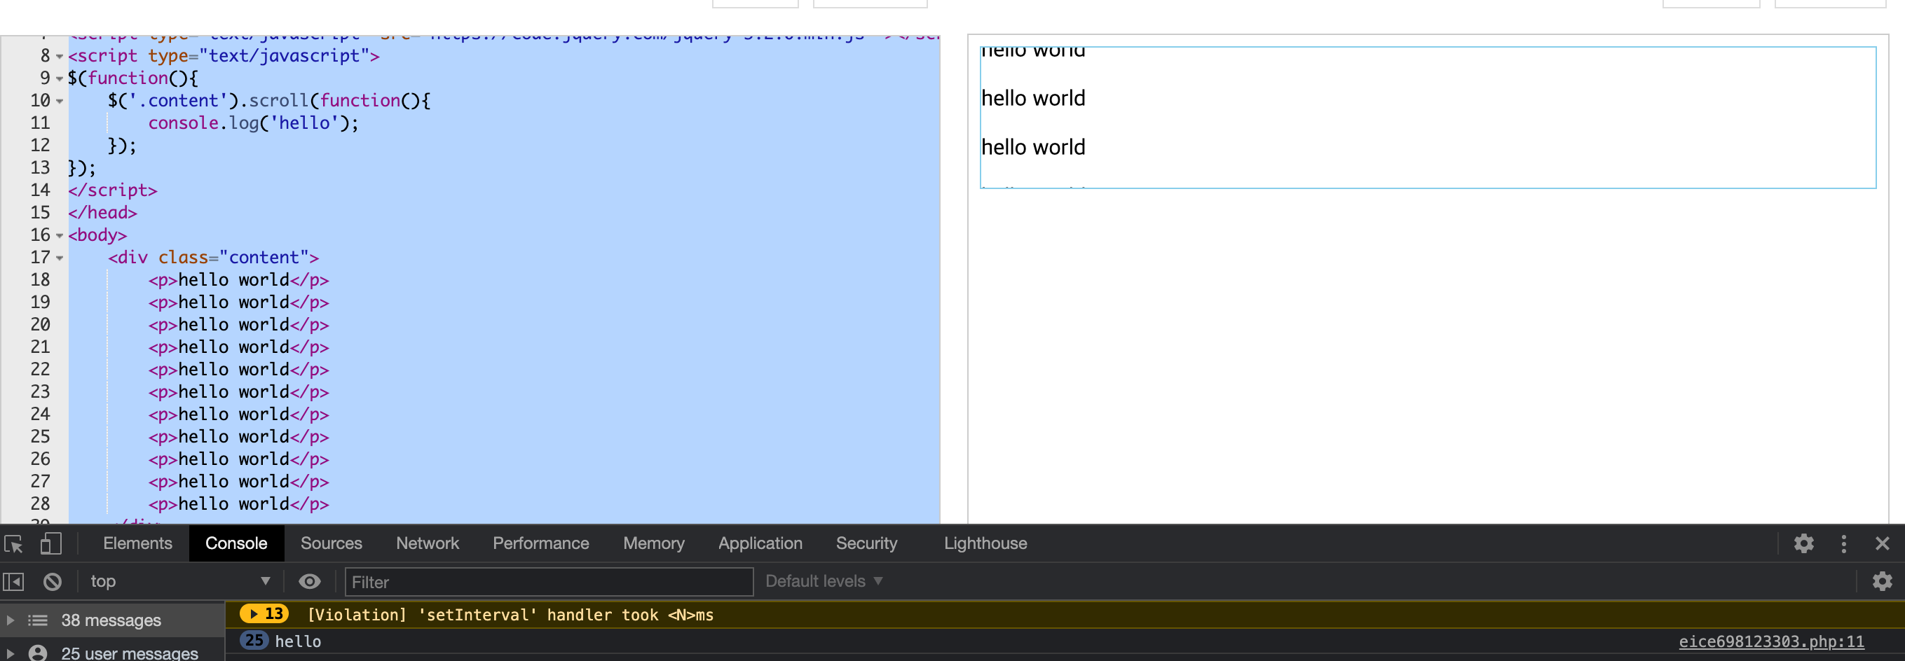Open the DevTools three-dot customize menu

(1843, 543)
